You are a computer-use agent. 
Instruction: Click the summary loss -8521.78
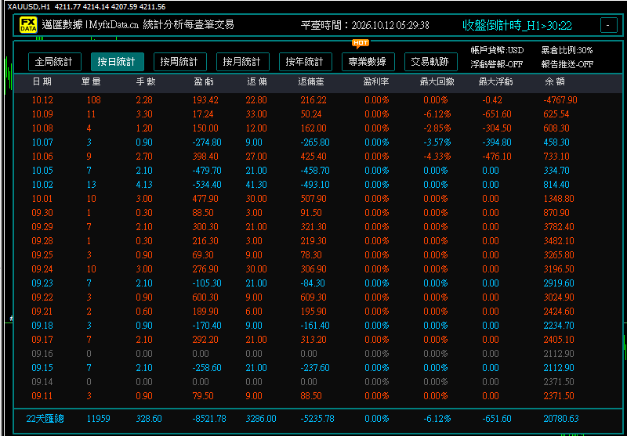click(208, 419)
